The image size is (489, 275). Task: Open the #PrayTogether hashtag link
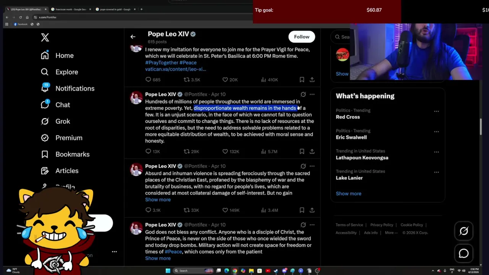(162, 62)
